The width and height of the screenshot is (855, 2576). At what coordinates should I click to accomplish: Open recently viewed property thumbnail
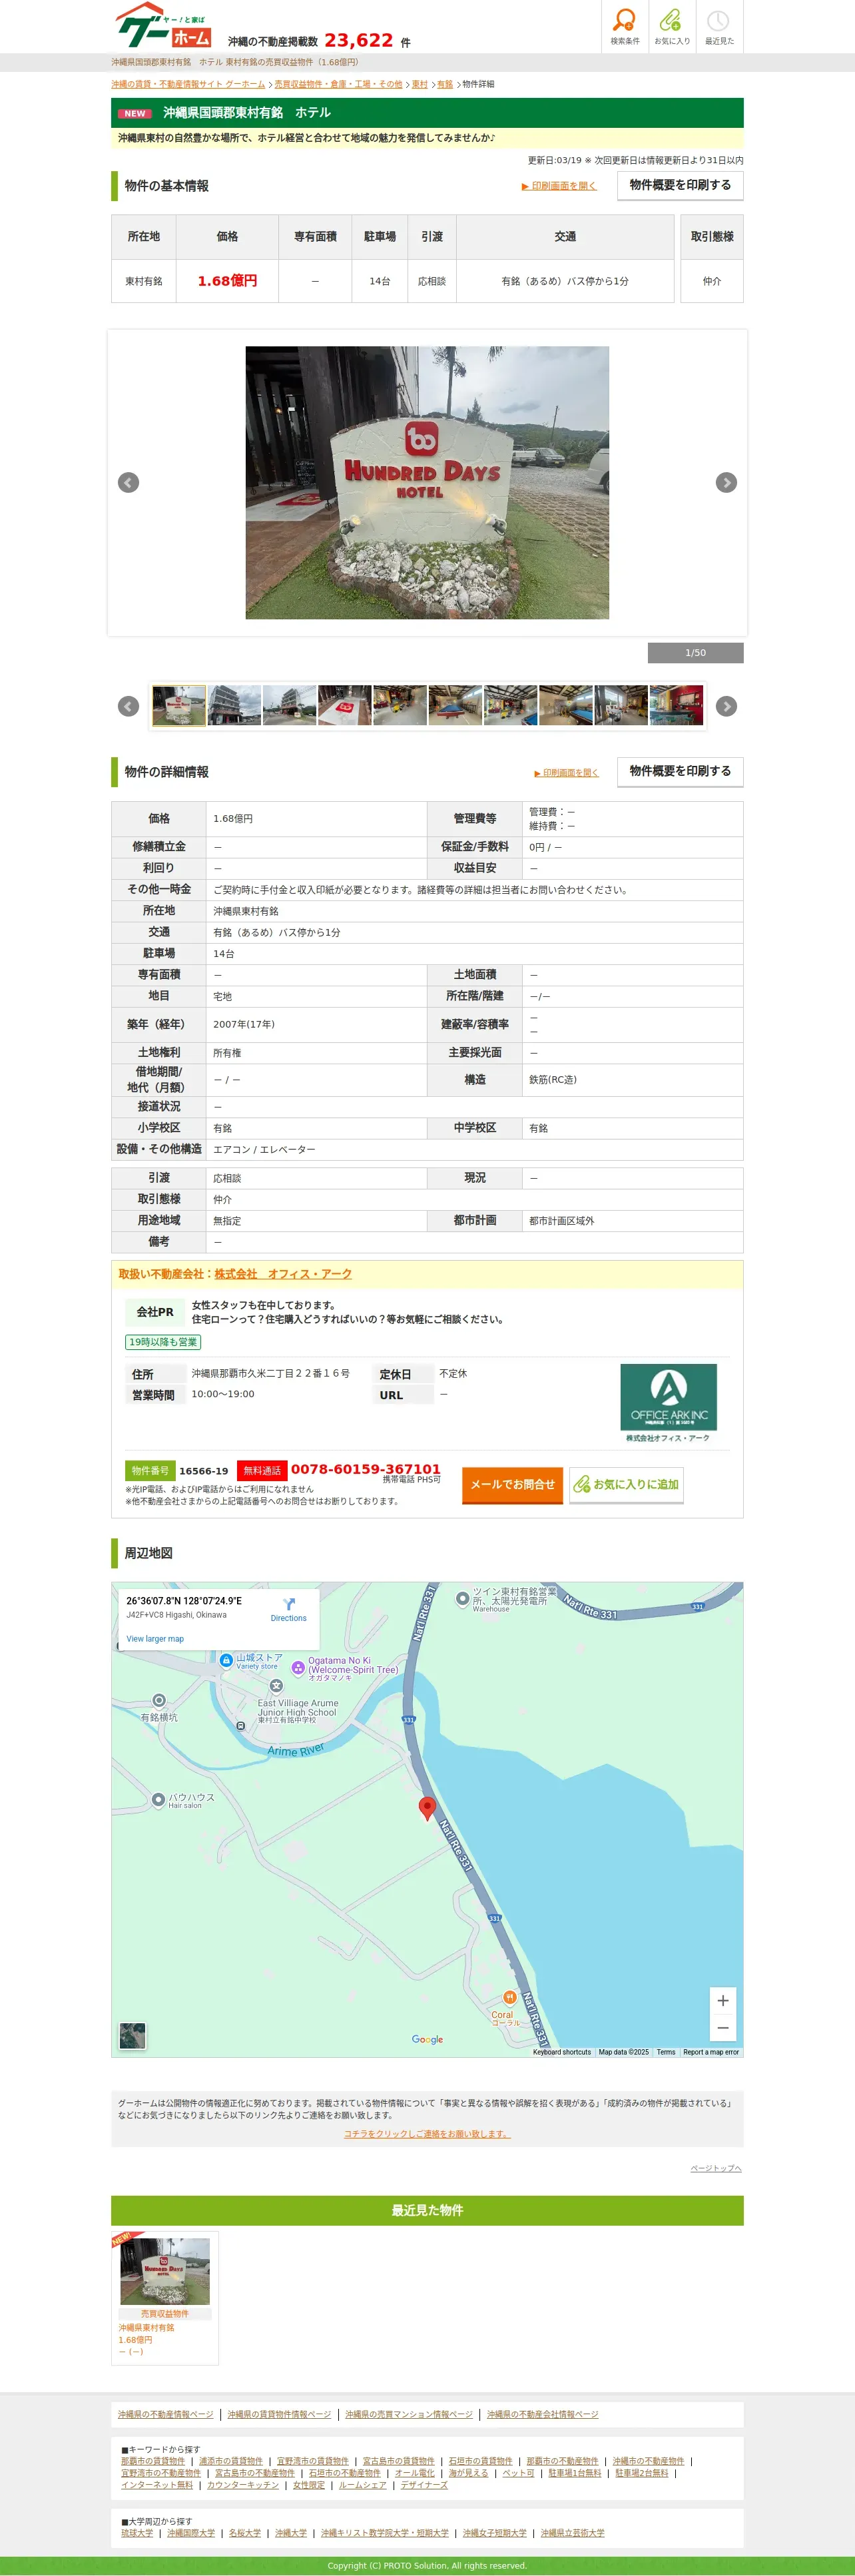[x=165, y=2272]
